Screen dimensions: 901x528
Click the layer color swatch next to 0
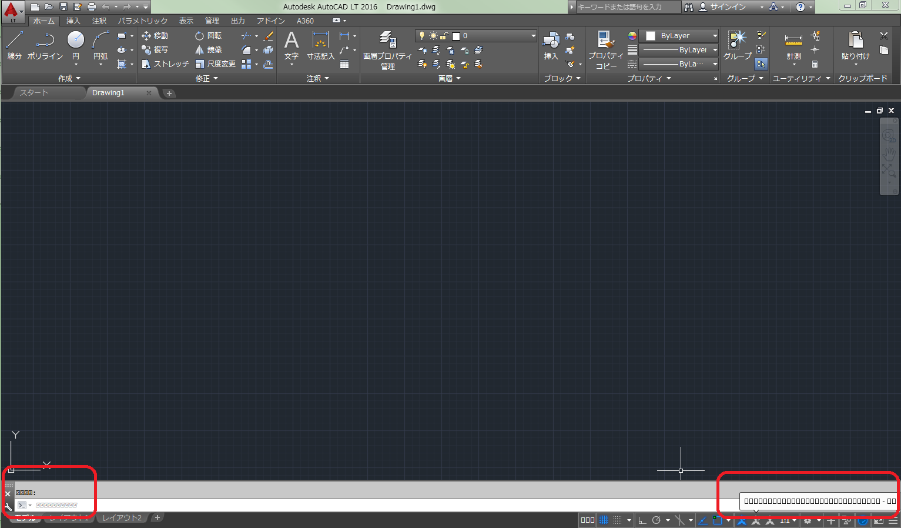click(456, 36)
